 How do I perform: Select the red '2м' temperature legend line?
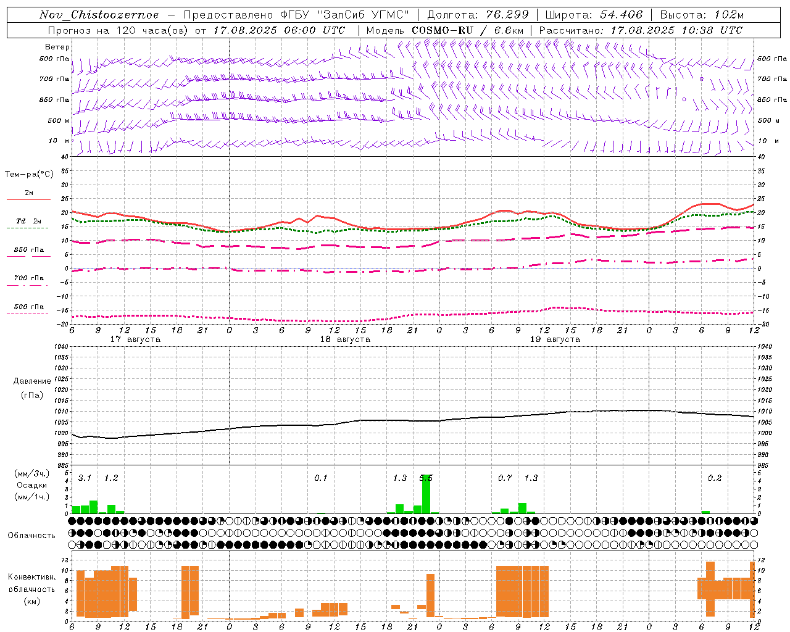pos(28,199)
